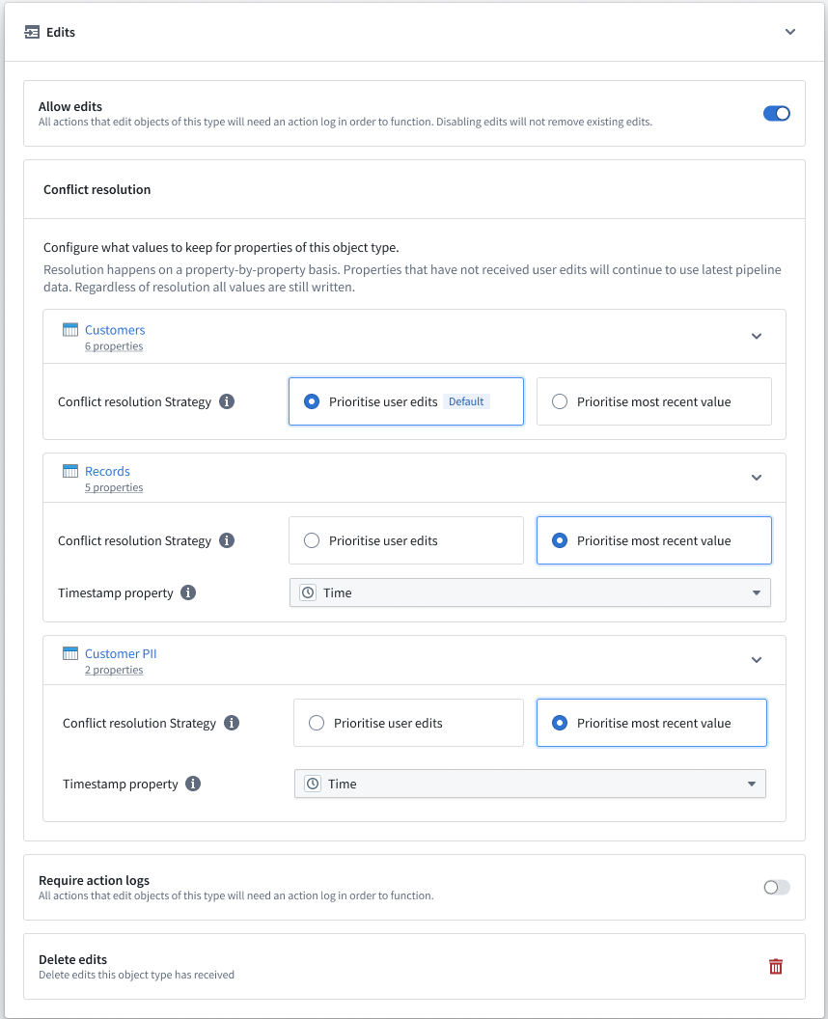
Task: Enable the Require action logs toggle
Action: pyautogui.click(x=776, y=887)
